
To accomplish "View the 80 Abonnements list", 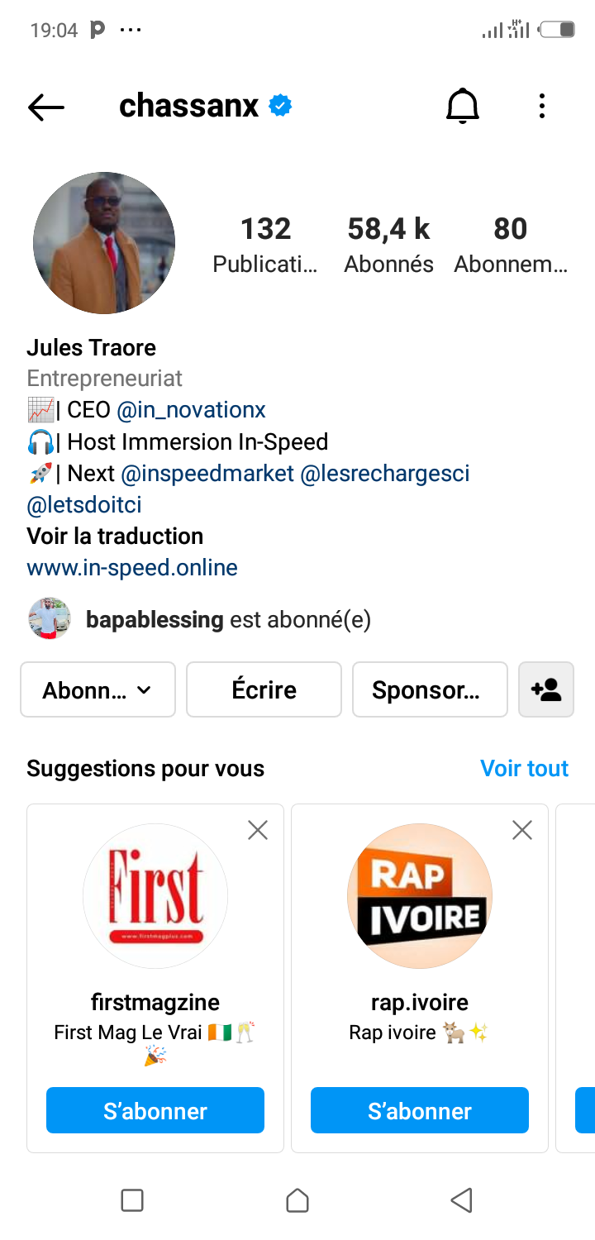I will pyautogui.click(x=510, y=245).
